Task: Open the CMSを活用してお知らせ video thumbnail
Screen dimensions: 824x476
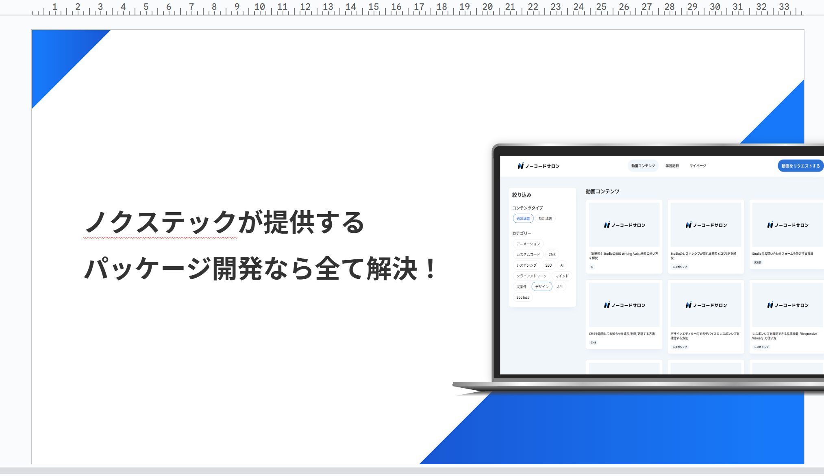Action: (x=624, y=305)
